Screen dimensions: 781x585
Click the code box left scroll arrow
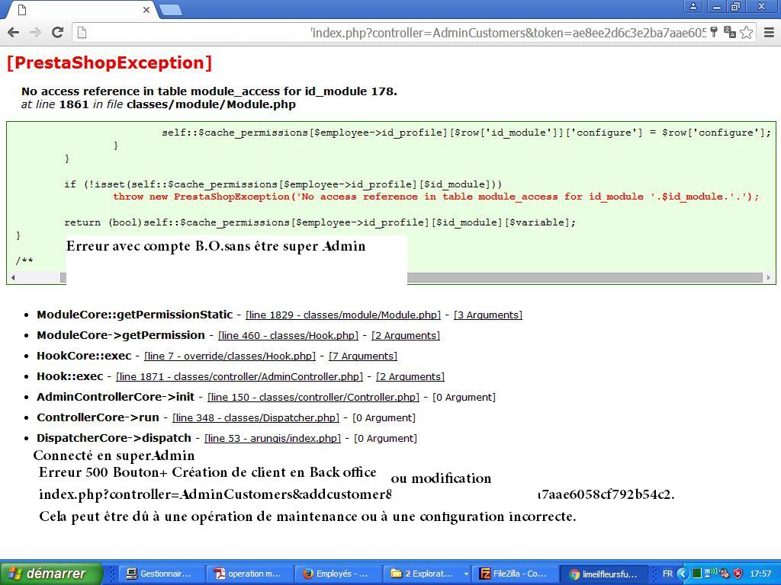[12, 277]
